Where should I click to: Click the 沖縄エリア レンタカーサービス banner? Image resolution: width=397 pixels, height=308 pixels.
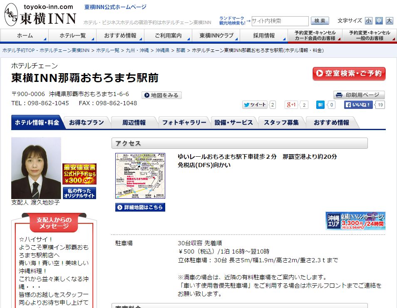point(355,221)
